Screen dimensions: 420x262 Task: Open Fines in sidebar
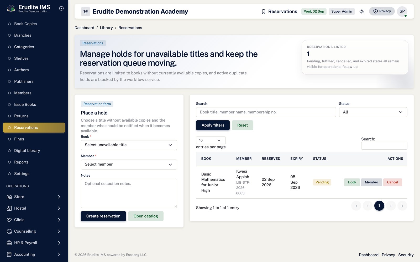(x=34, y=139)
